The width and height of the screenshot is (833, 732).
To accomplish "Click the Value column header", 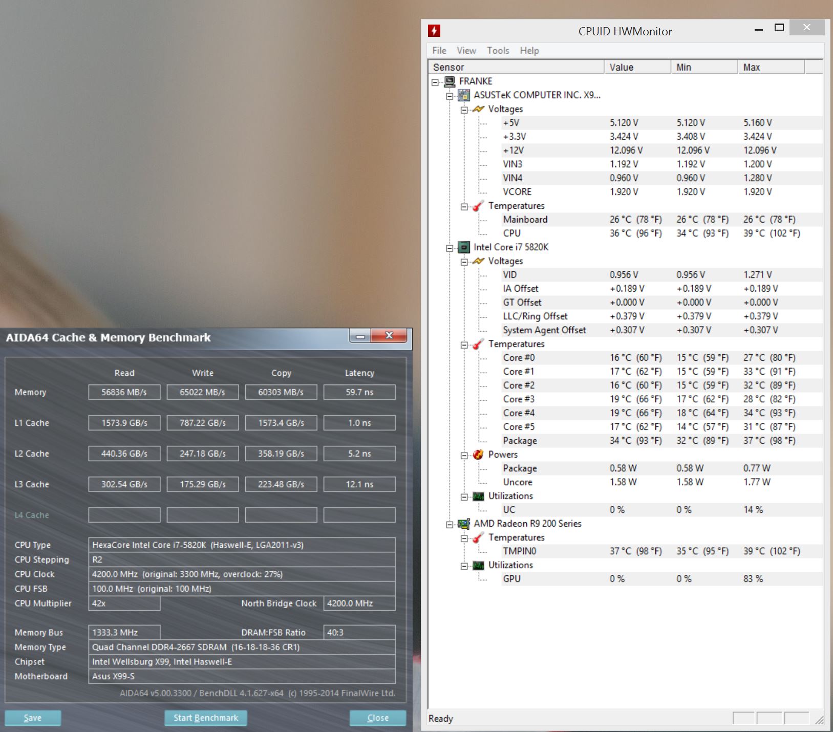I will coord(637,67).
